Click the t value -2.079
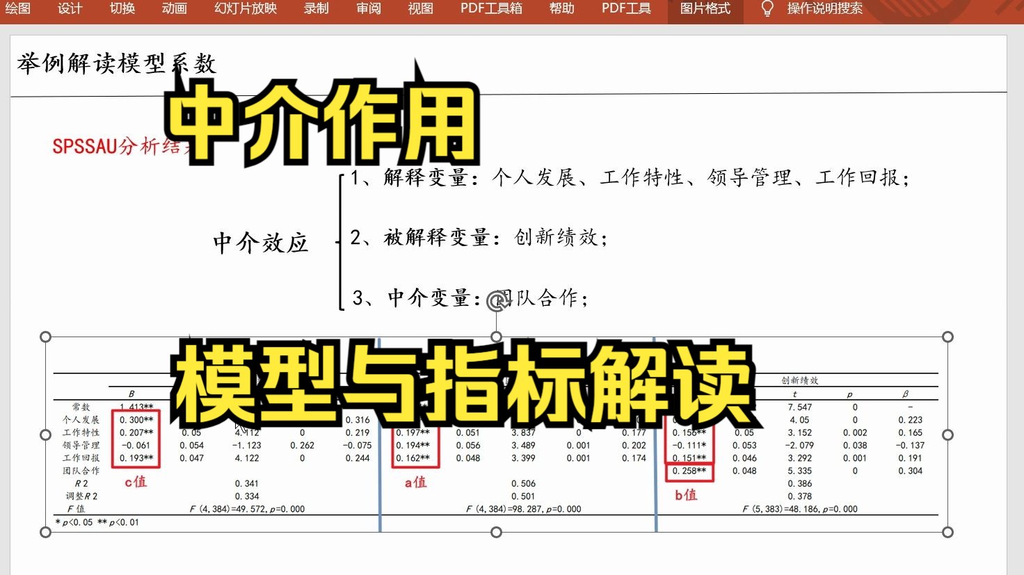 click(x=799, y=446)
